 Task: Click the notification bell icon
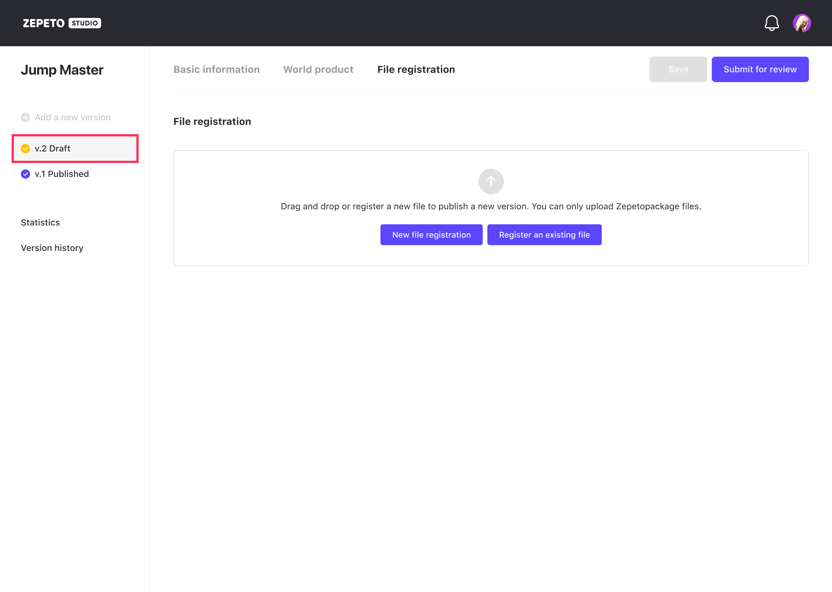[772, 23]
